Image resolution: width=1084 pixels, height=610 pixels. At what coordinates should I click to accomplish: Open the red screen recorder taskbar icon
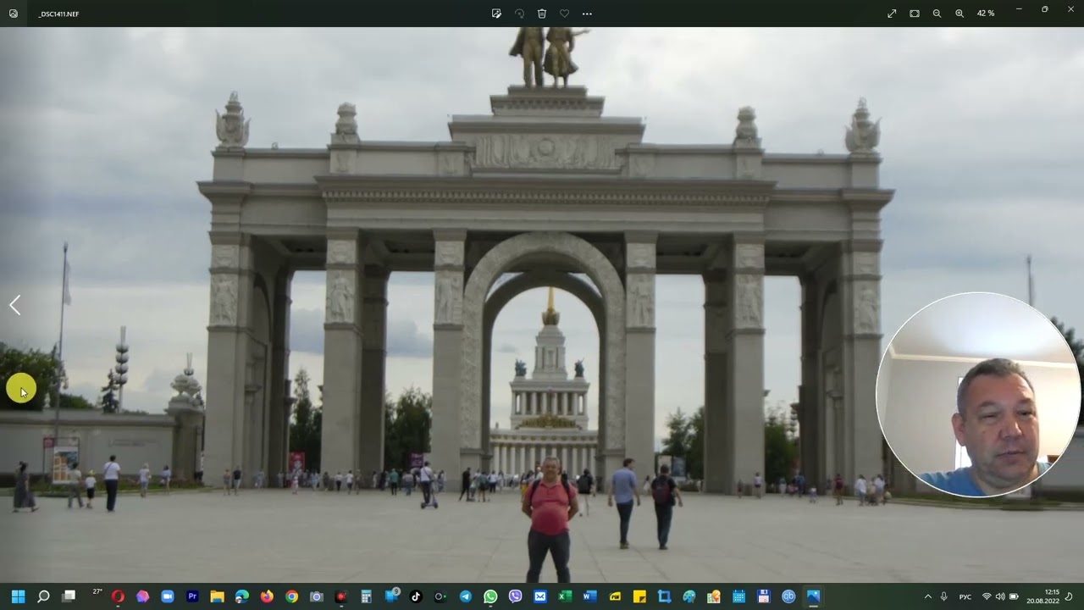click(x=341, y=596)
